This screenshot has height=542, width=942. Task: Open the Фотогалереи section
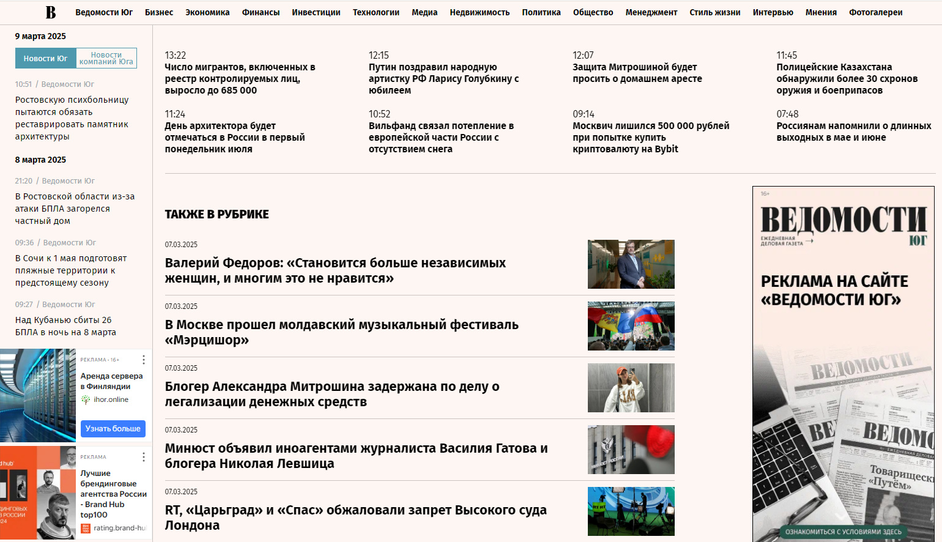(876, 12)
